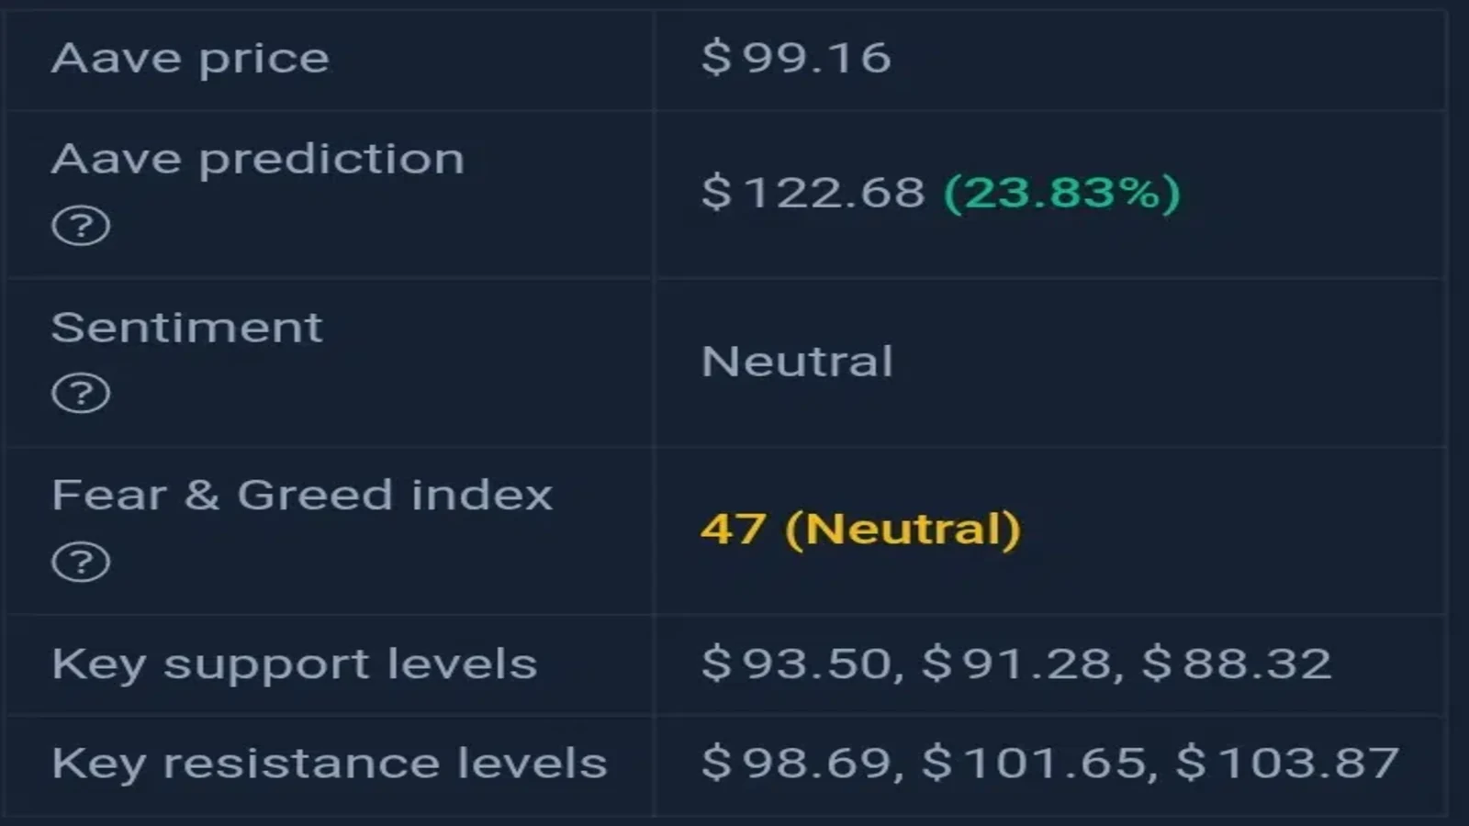Image resolution: width=1469 pixels, height=826 pixels.
Task: Click the Aave prediction label
Action: [x=258, y=160]
